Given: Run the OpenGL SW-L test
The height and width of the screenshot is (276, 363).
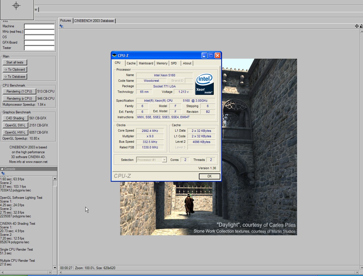Looking at the screenshot, I should pos(15,125).
